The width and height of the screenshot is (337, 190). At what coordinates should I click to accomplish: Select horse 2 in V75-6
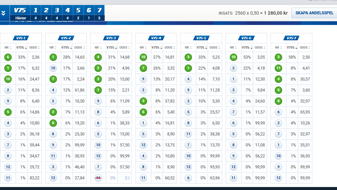point(234,68)
